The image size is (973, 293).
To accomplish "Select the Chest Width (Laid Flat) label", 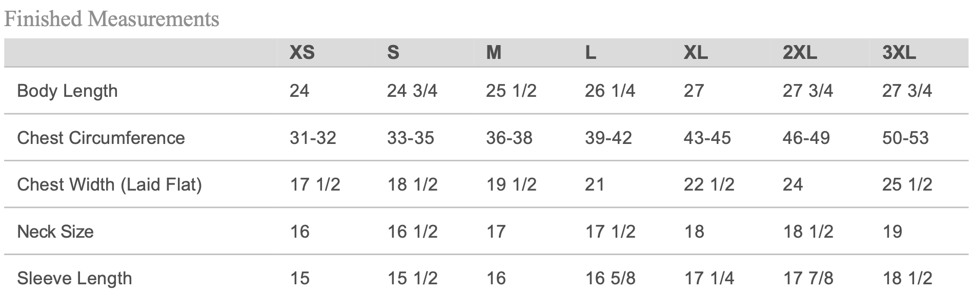I will click(109, 184).
